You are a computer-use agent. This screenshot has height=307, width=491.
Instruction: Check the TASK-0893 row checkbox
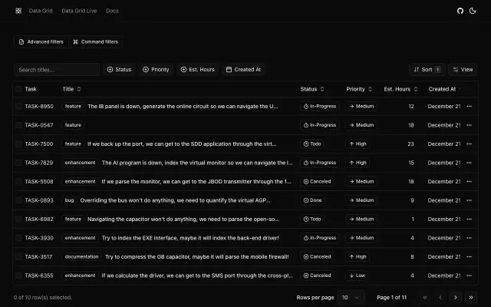pyautogui.click(x=18, y=200)
